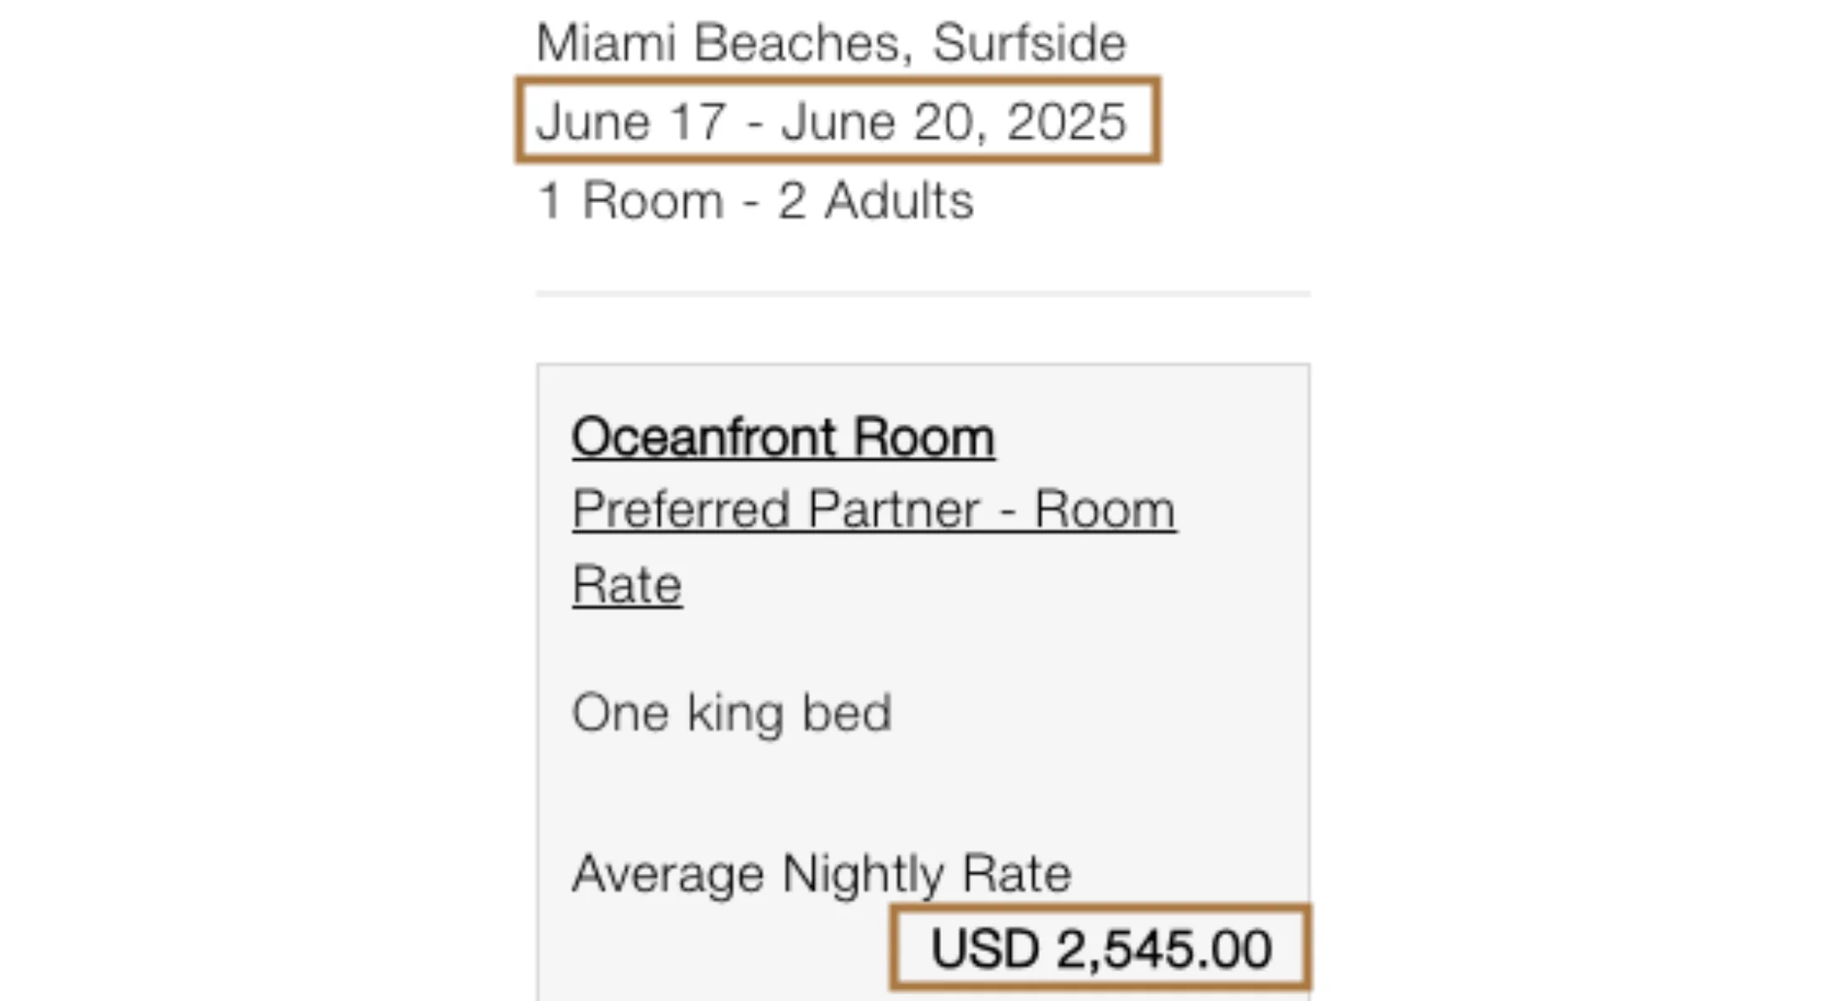This screenshot has width=1841, height=1001.
Task: Click the 1 Room - 2 Adults summary
Action: pos(755,201)
